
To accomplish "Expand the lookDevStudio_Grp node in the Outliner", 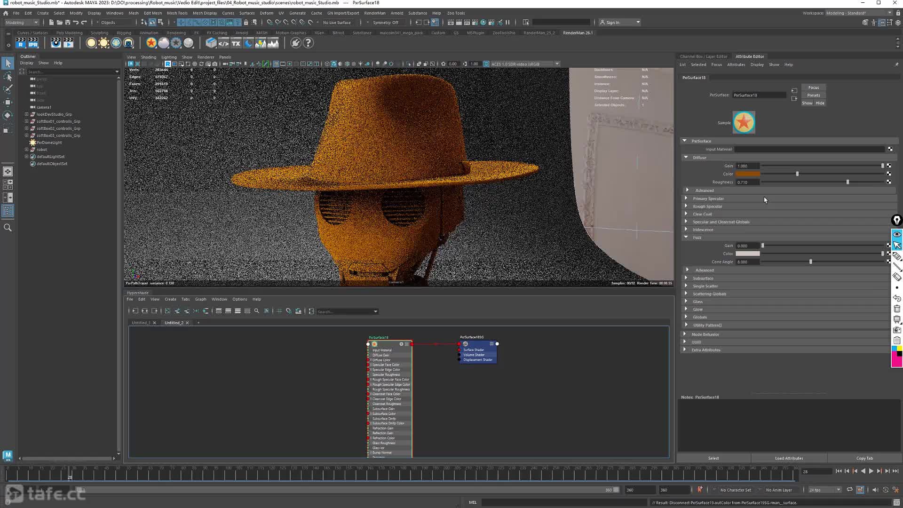I will coord(27,114).
